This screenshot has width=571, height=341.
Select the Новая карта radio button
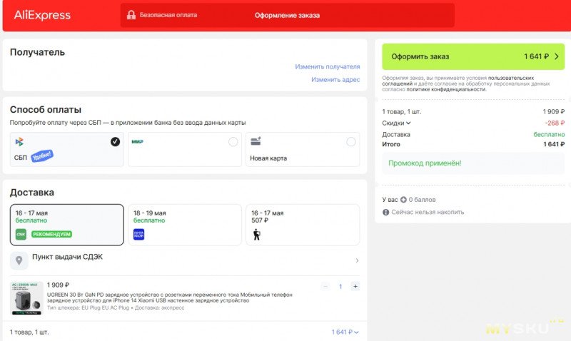click(351, 141)
